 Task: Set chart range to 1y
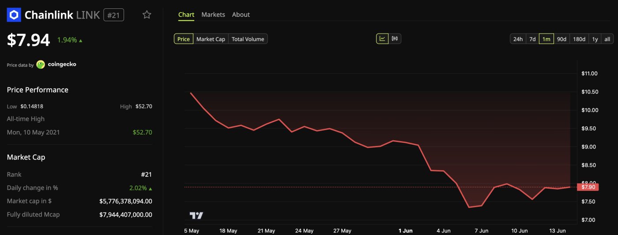(x=595, y=39)
